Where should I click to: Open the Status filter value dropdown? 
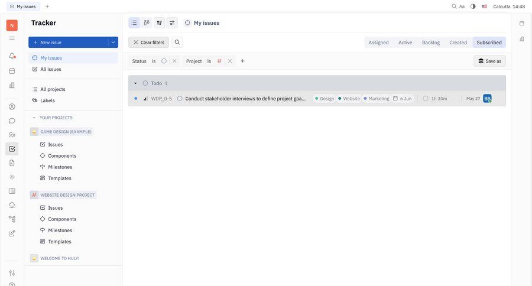point(164,61)
